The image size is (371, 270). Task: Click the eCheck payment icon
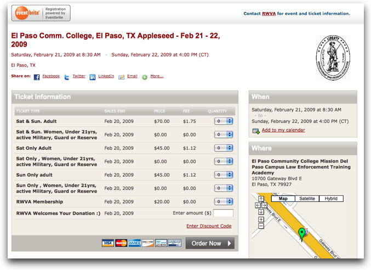pos(161,243)
